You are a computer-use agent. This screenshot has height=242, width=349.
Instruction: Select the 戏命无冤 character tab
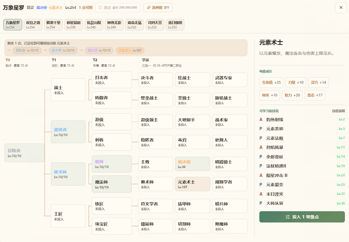(134, 25)
